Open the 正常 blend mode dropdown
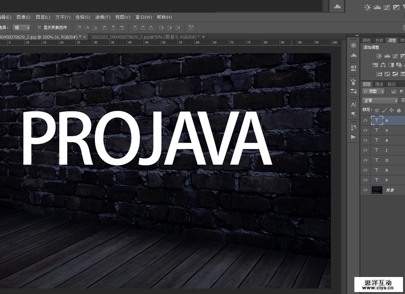405x294 pixels. [380, 101]
